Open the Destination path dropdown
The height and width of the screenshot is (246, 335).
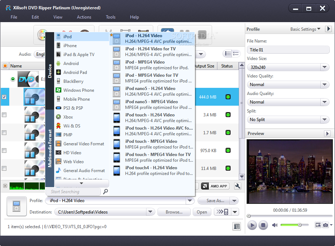click(150, 212)
